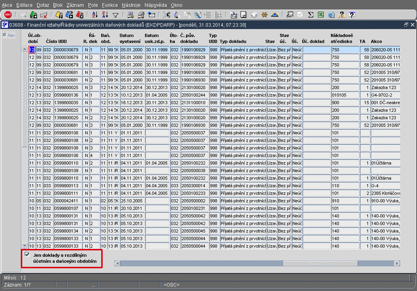Open the Dotaz menu
This screenshot has height=291, width=417.
click(x=43, y=5)
